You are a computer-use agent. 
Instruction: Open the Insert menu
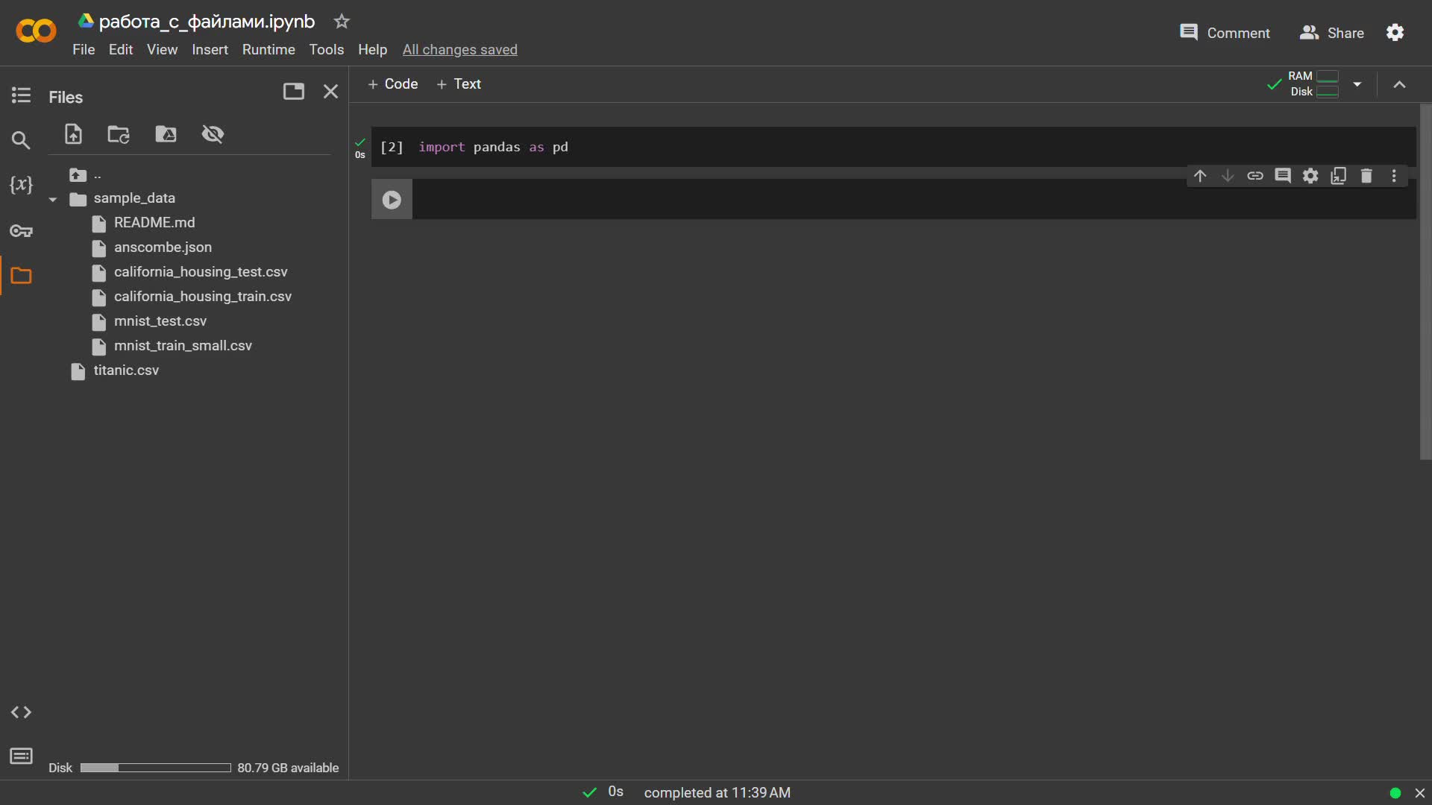[210, 49]
